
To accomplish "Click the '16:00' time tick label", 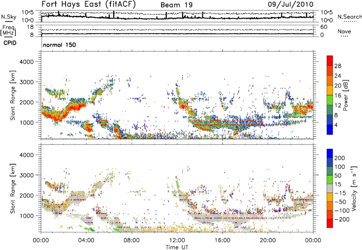I will [222, 241].
